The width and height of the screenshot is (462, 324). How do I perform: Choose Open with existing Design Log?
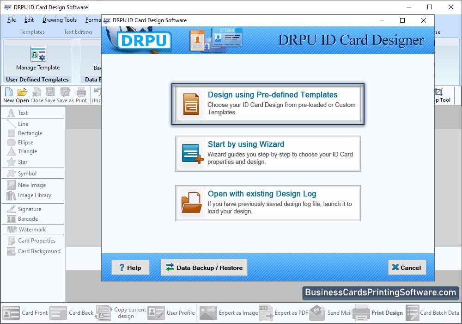[268, 203]
